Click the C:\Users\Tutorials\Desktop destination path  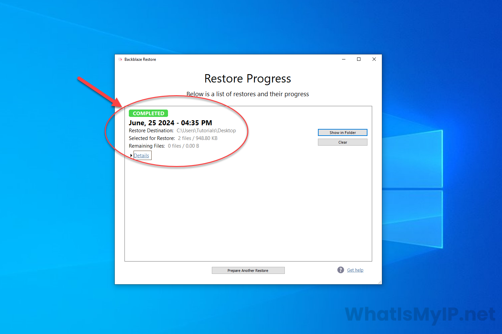pyautogui.click(x=206, y=131)
